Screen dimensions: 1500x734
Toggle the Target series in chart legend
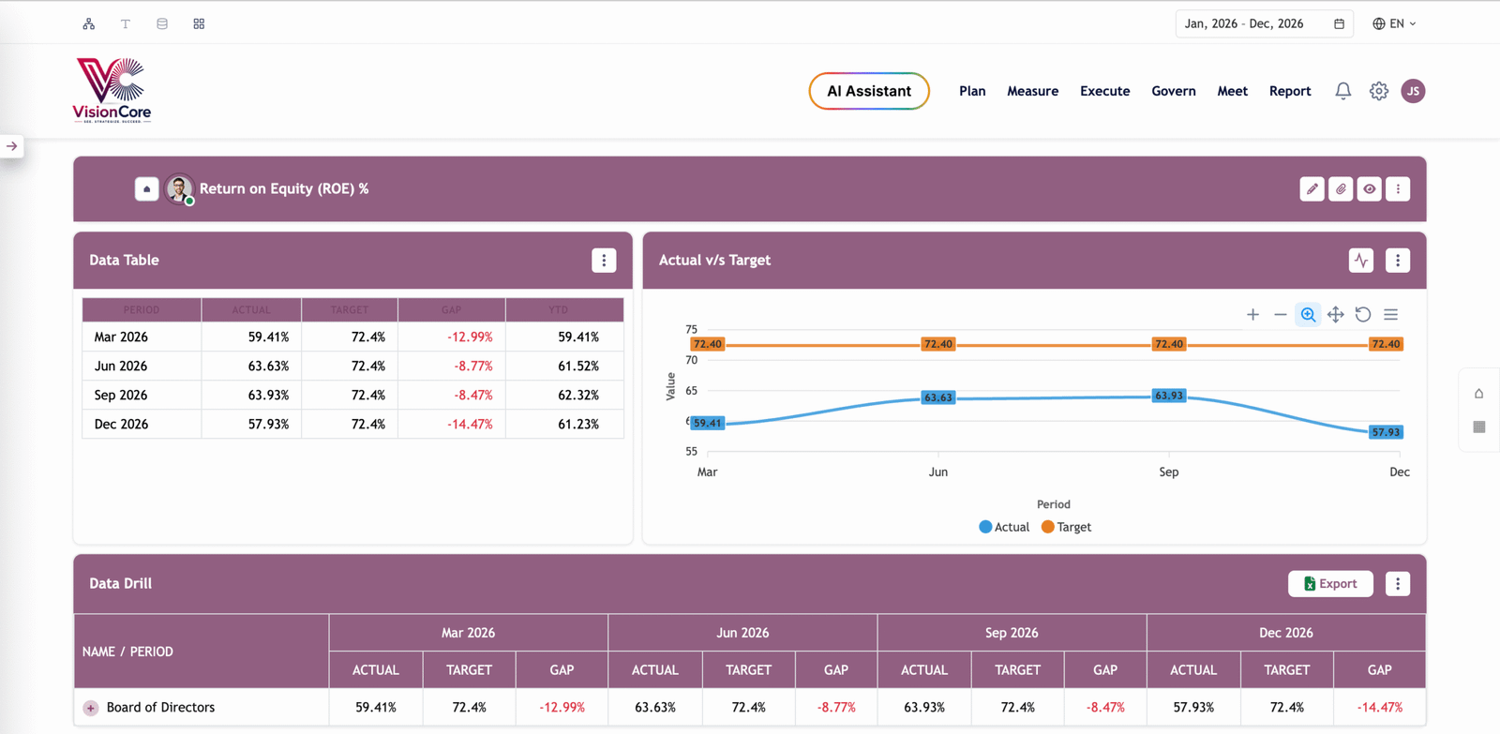pos(1067,527)
